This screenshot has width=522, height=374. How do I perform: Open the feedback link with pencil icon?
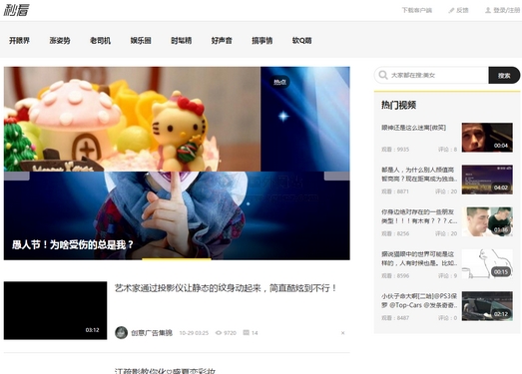[458, 10]
